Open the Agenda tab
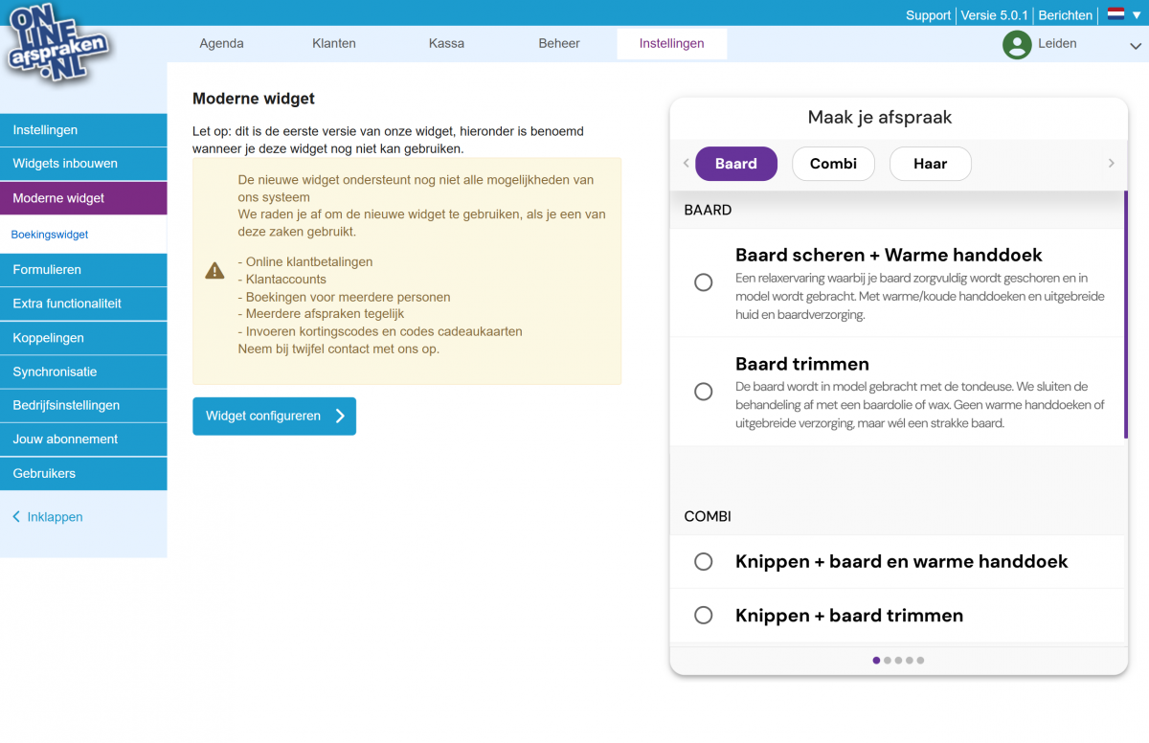Screen dimensions: 1149x743 pyautogui.click(x=221, y=44)
